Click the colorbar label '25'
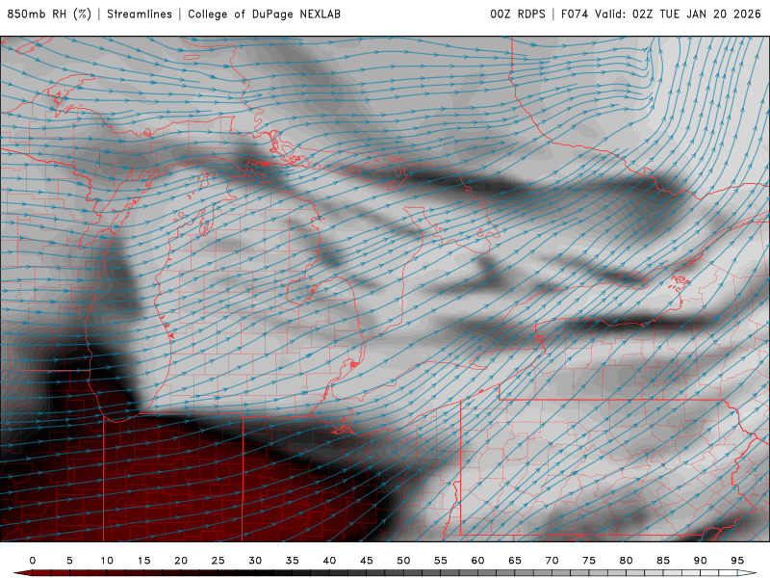The image size is (770, 578). coord(218,561)
